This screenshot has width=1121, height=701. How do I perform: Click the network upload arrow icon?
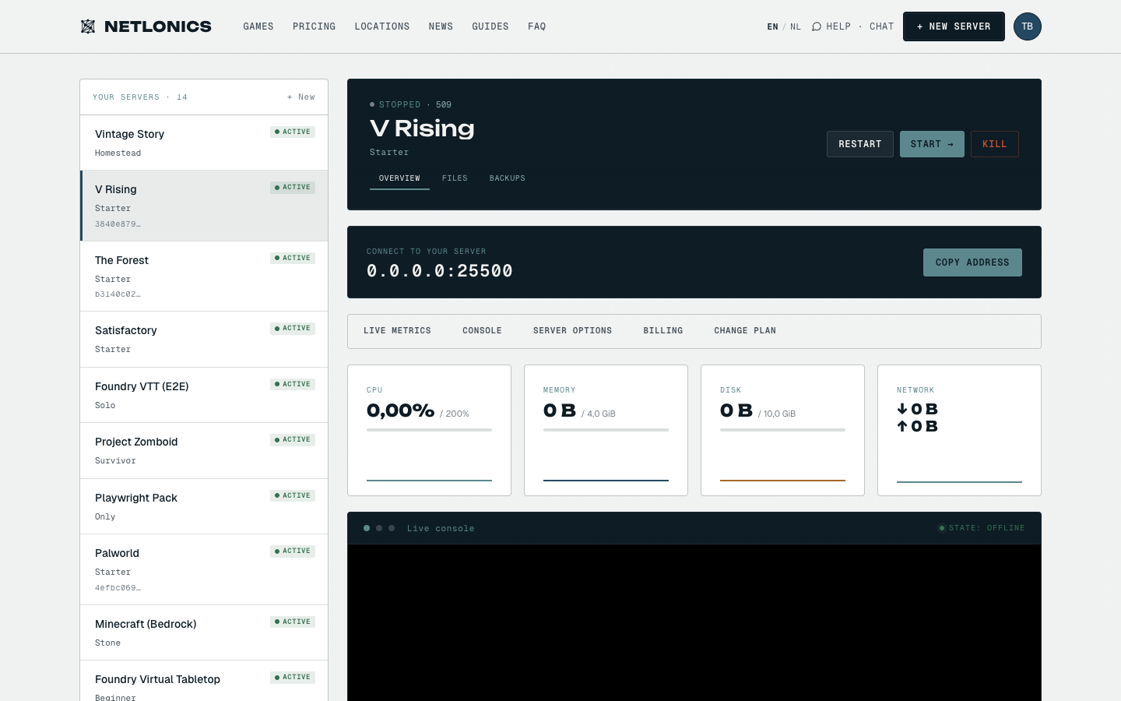[902, 426]
